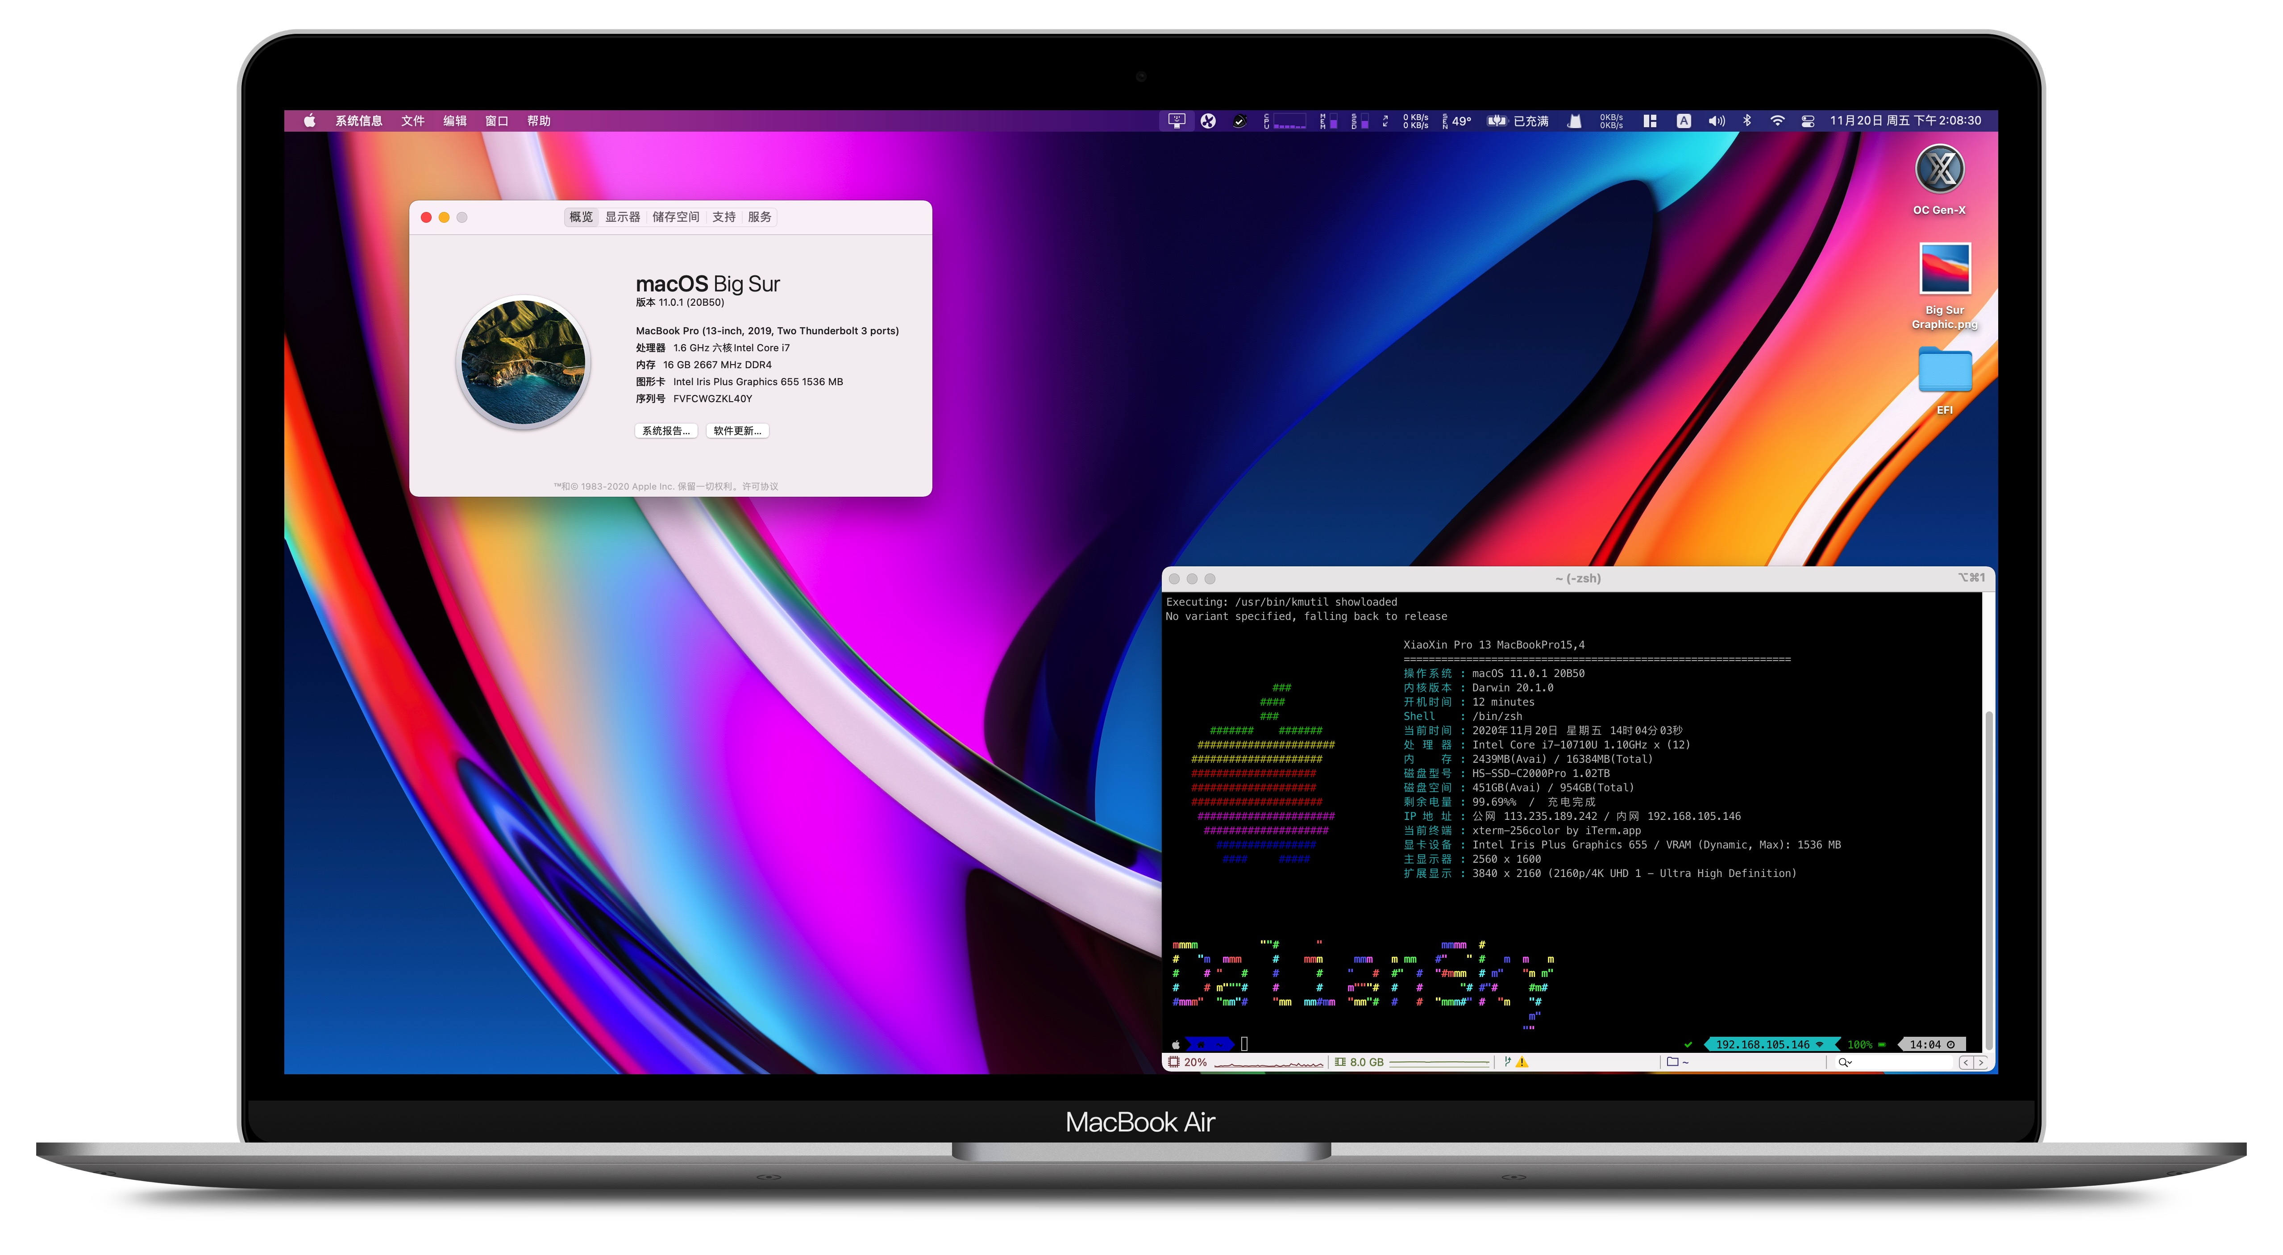The image size is (2283, 1255).
Task: Open the Bluetooth menu bar icon
Action: pos(1747,121)
